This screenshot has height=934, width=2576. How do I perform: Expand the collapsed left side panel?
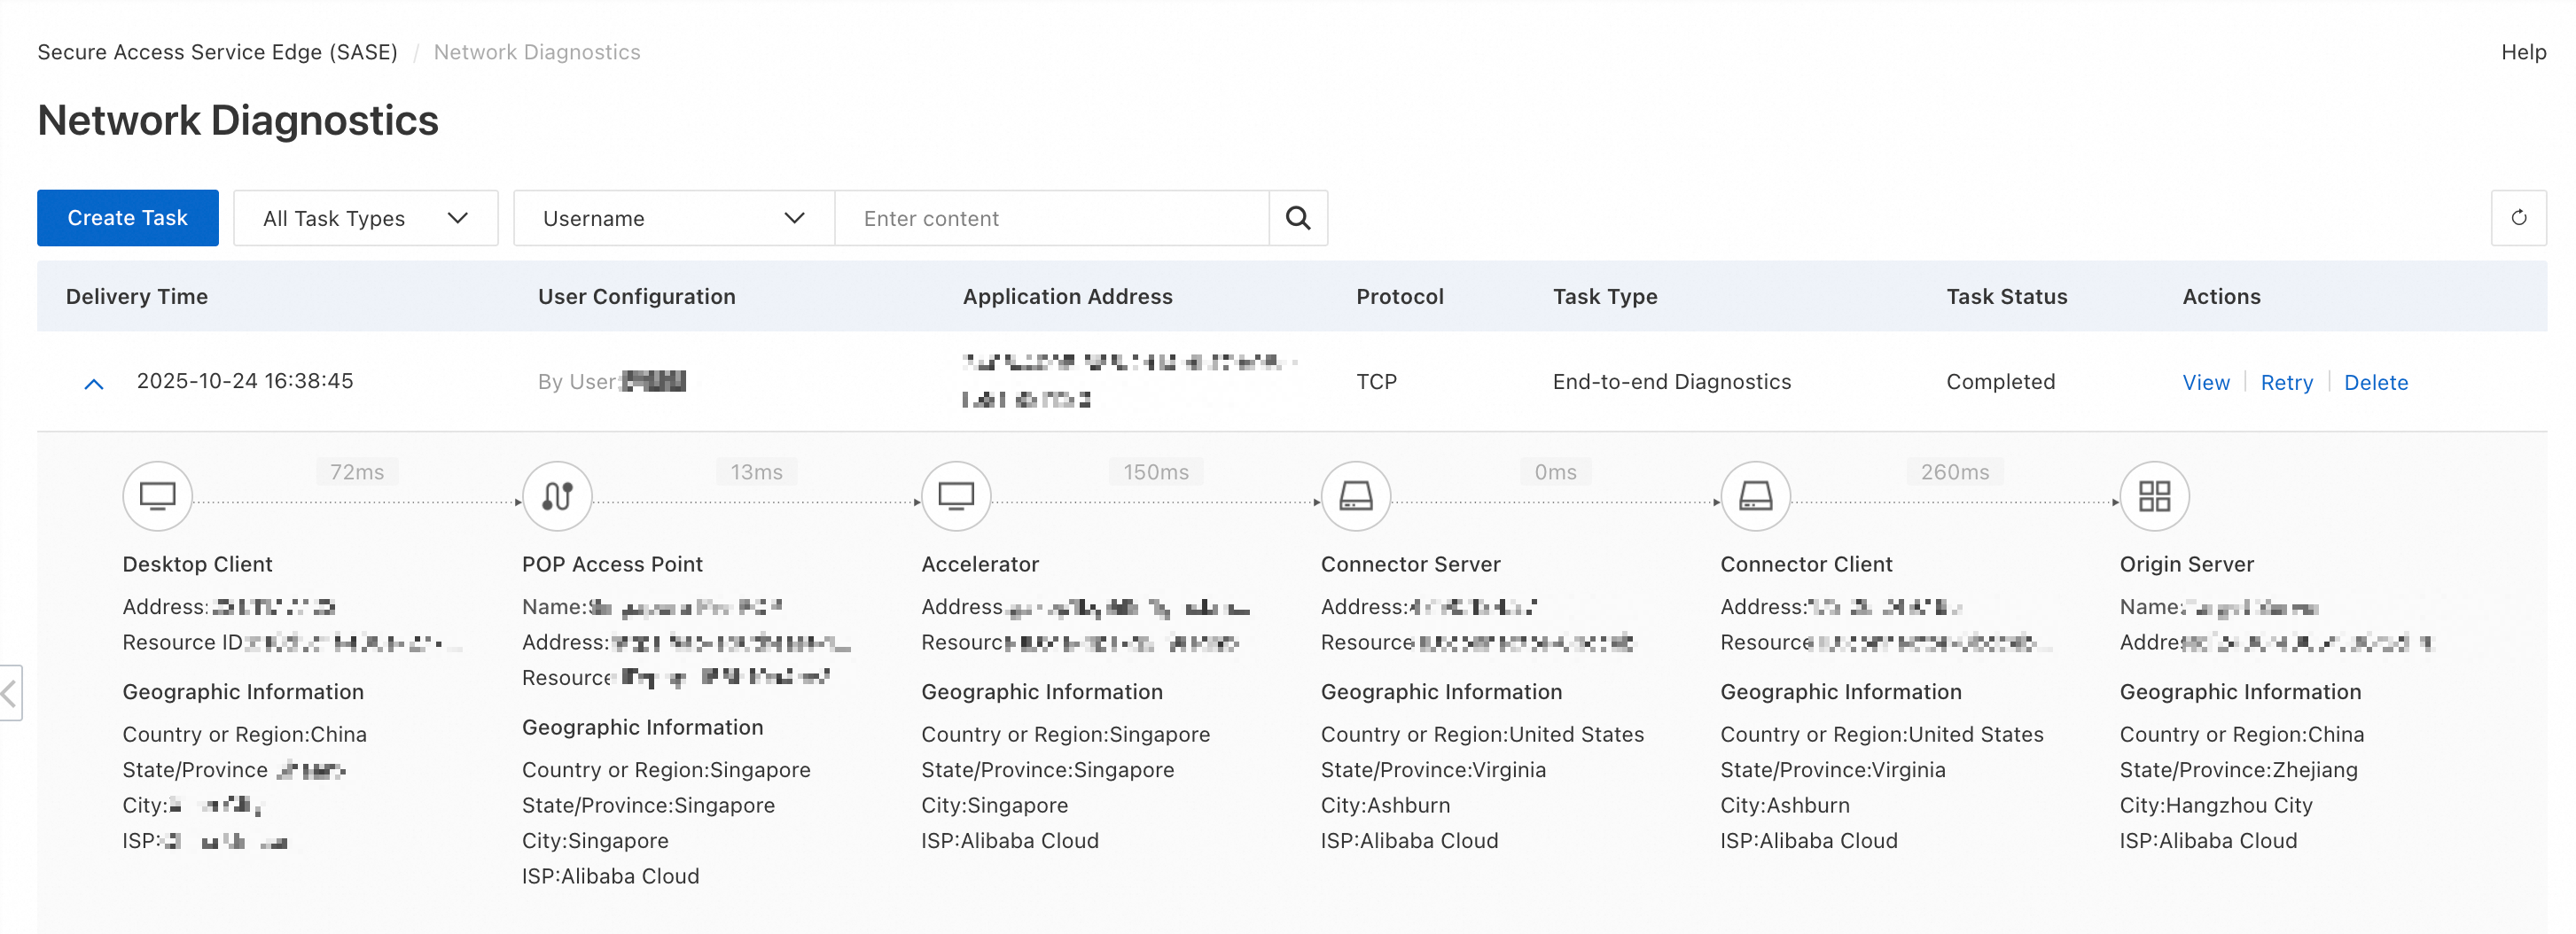coord(10,692)
